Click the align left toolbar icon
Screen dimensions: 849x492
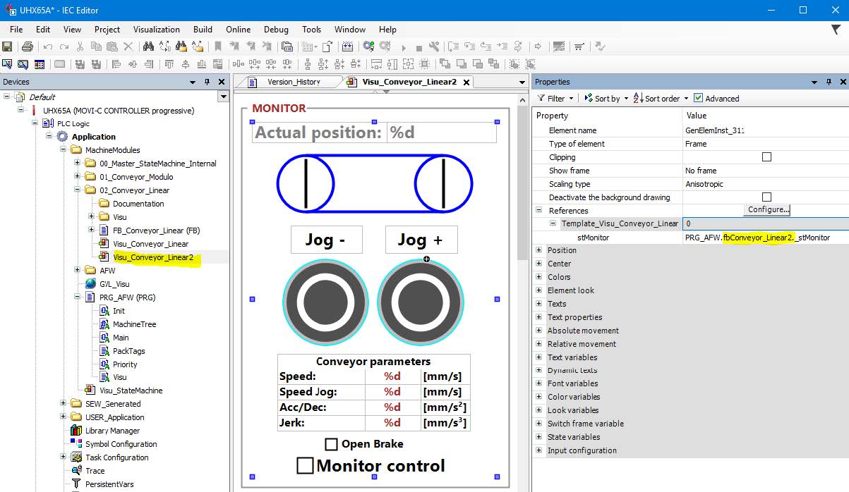click(x=117, y=64)
